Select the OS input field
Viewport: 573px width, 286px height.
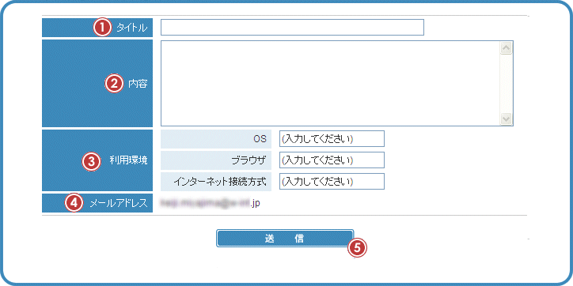click(x=332, y=138)
